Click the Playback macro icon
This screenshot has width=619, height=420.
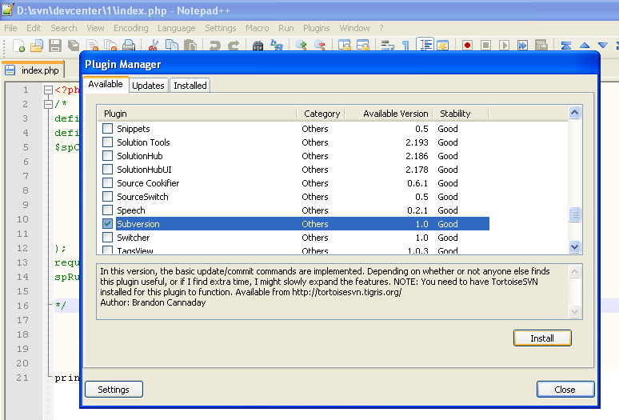[x=504, y=46]
